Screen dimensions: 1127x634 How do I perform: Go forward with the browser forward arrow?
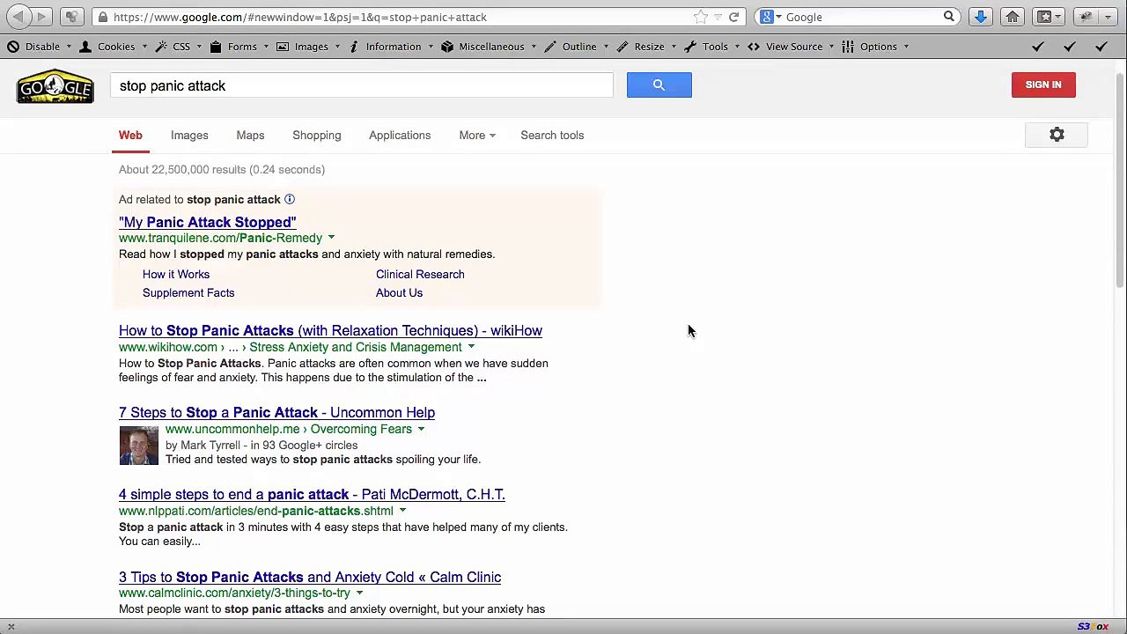pyautogui.click(x=41, y=17)
